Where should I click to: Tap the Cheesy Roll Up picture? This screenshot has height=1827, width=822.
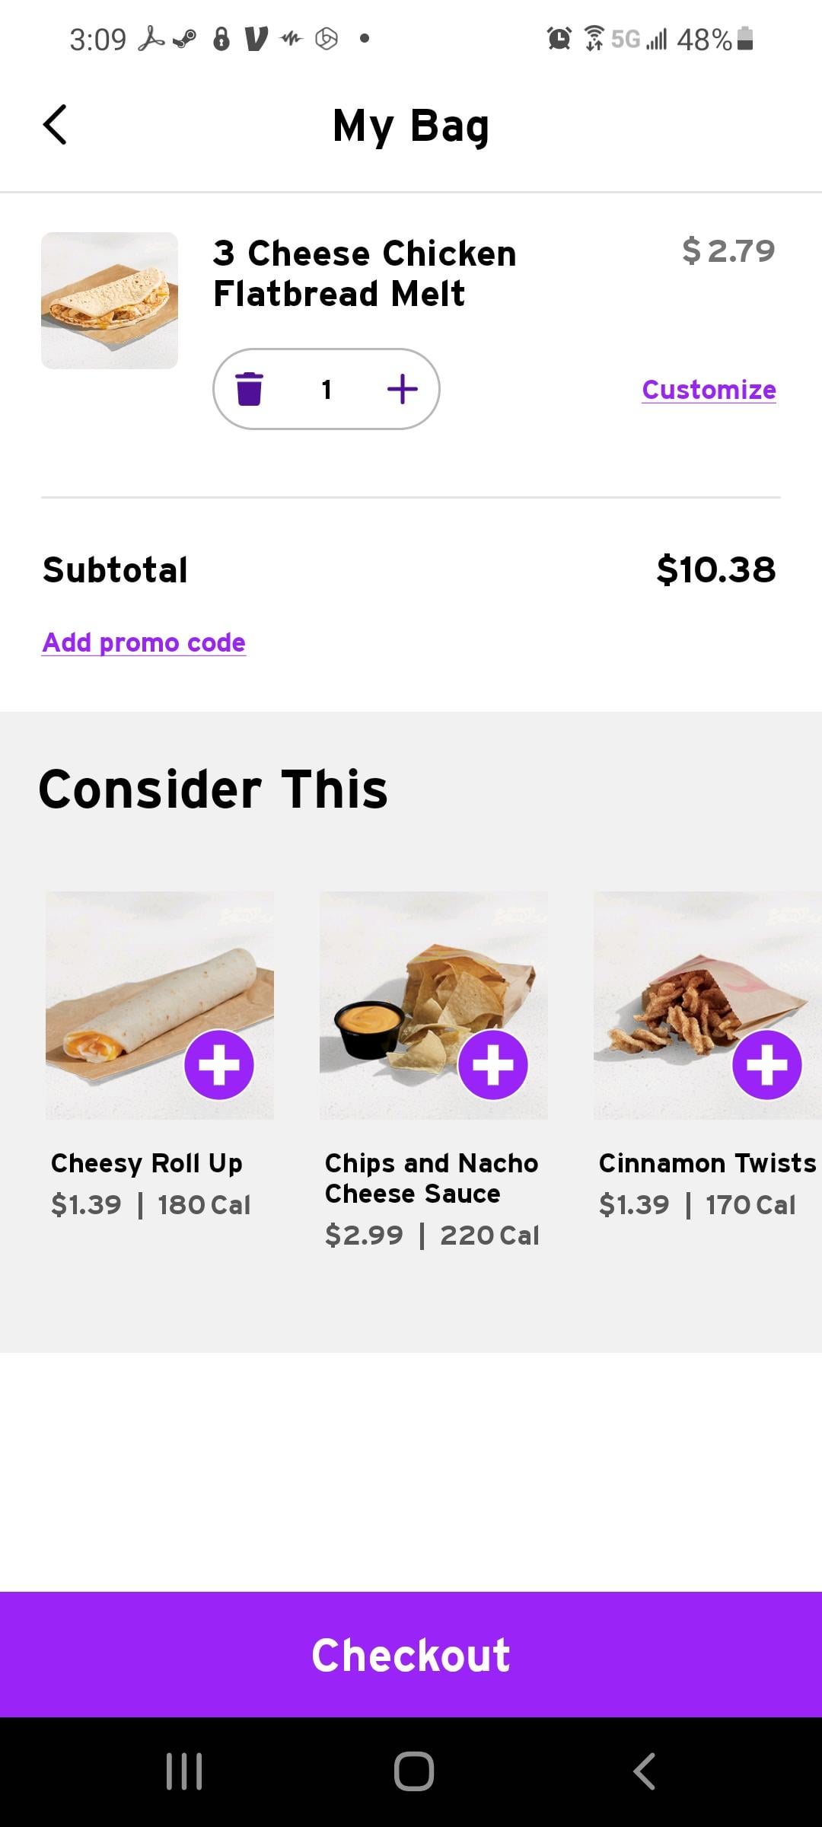click(x=129, y=990)
